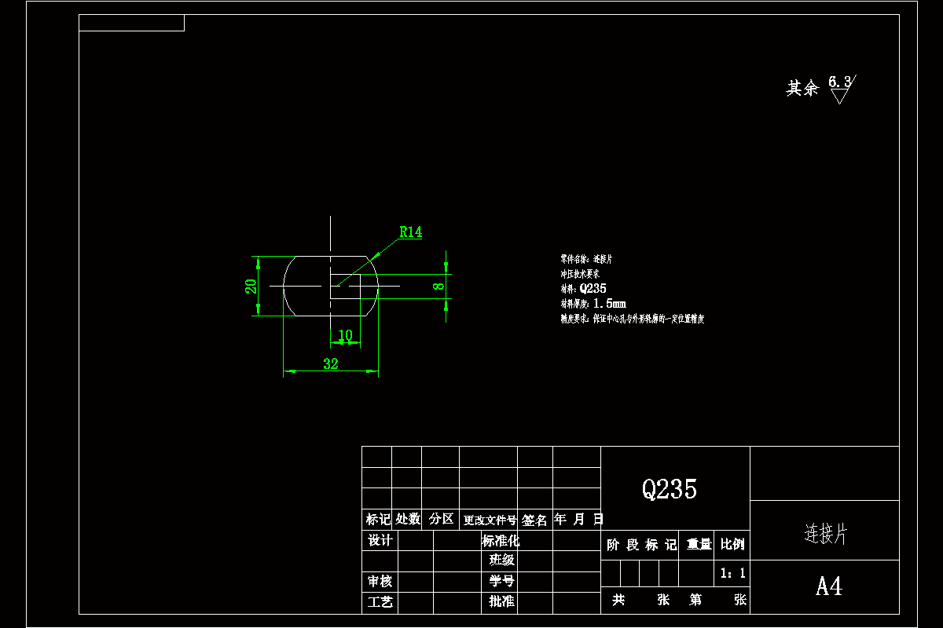Select the '学号' cell

pyautogui.click(x=501, y=581)
